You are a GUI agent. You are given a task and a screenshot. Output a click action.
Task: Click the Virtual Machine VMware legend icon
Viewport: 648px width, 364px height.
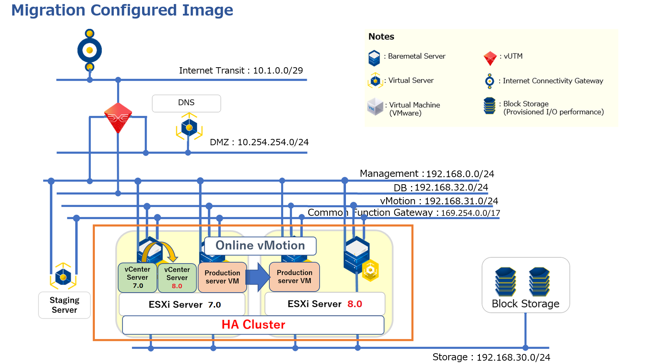[x=375, y=107]
